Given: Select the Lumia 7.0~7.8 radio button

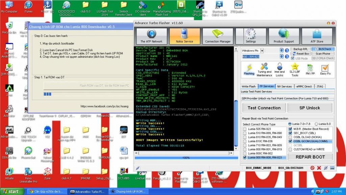Looking at the screenshot, I should [x=290, y=124].
